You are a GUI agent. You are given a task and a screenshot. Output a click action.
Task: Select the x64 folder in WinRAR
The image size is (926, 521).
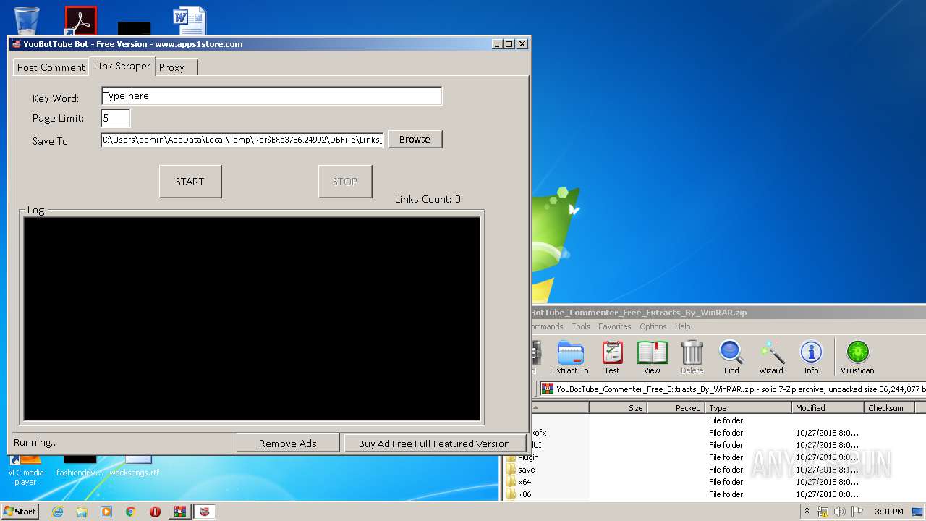click(x=715, y=482)
